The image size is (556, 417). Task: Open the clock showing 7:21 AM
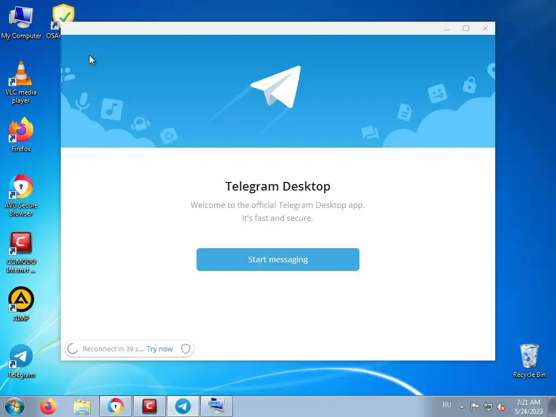click(x=528, y=406)
